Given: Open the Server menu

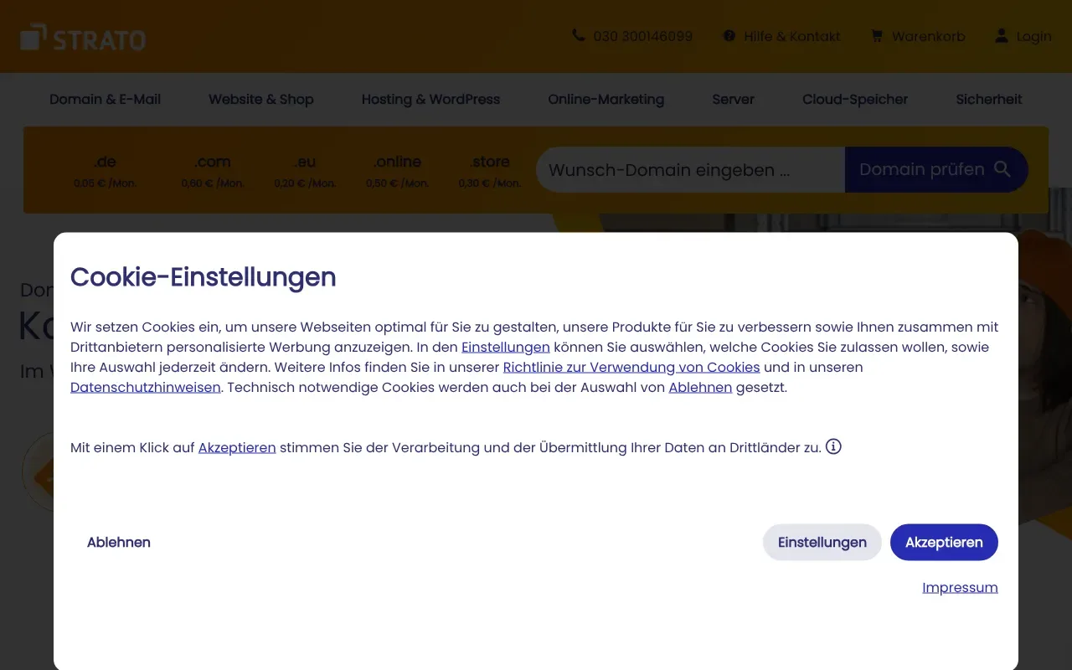Looking at the screenshot, I should click(733, 99).
